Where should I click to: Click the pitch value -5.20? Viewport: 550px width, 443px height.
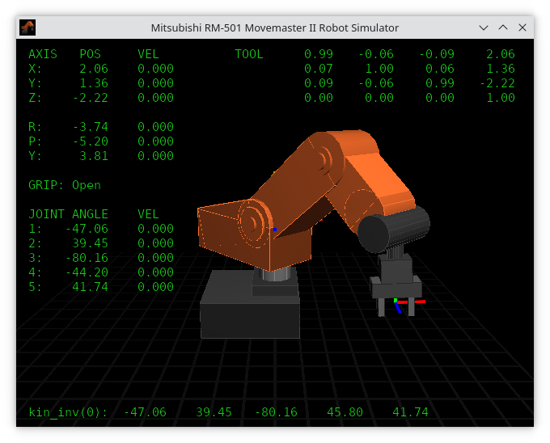point(90,141)
